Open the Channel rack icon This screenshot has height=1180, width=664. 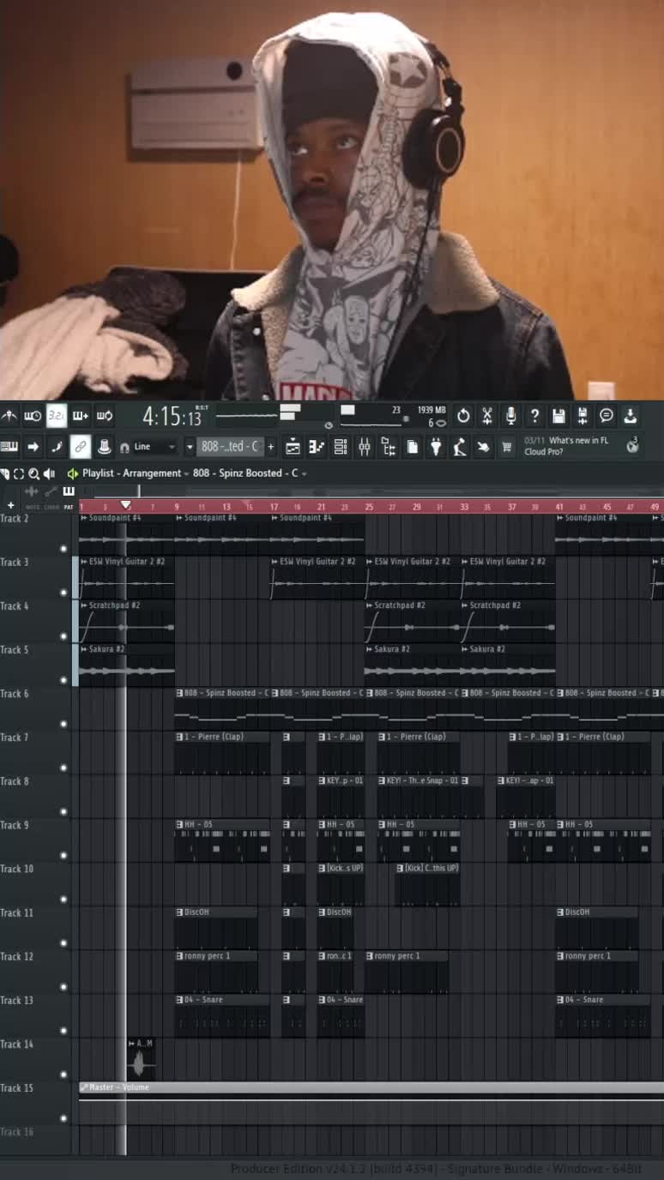click(341, 446)
